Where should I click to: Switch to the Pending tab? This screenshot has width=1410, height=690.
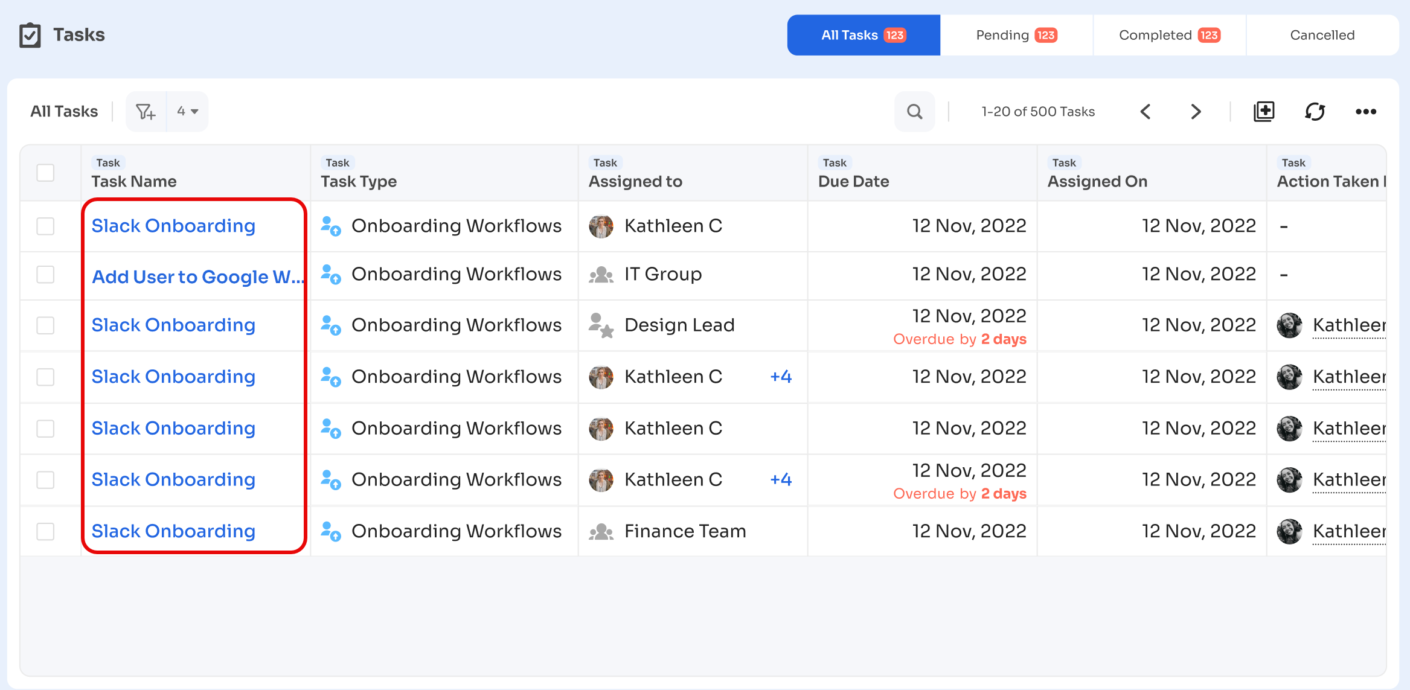point(1016,35)
